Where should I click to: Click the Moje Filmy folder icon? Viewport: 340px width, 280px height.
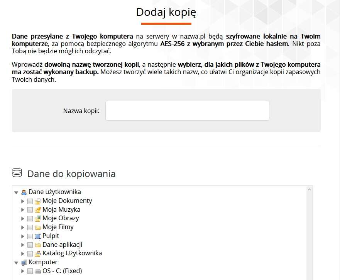tap(37, 227)
